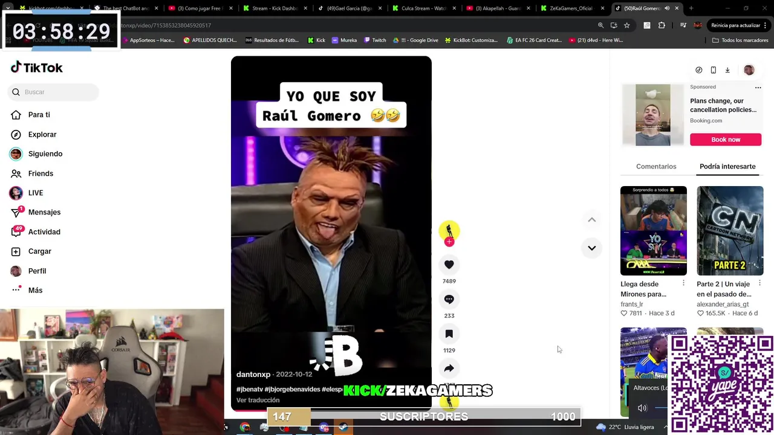
Task: Open the Twitch bookmark
Action: pyautogui.click(x=375, y=40)
